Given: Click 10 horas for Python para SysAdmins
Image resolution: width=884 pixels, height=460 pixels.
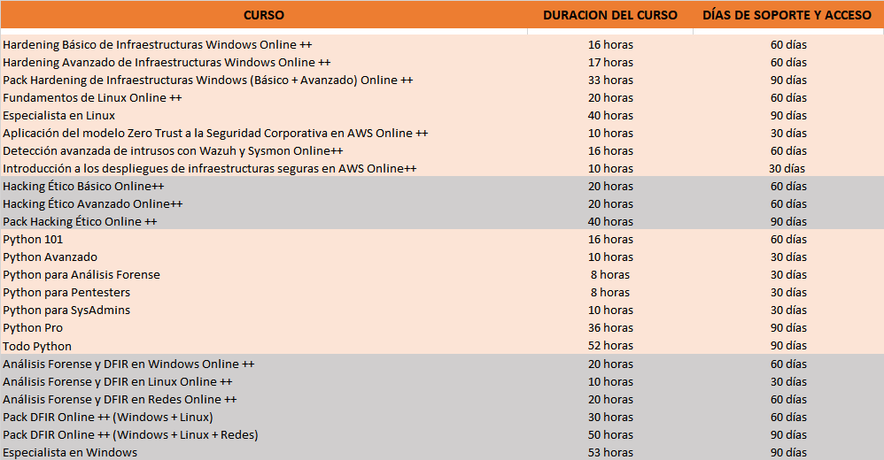Looking at the screenshot, I should point(610,310).
